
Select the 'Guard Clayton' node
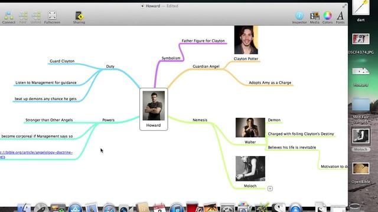[x=62, y=61]
